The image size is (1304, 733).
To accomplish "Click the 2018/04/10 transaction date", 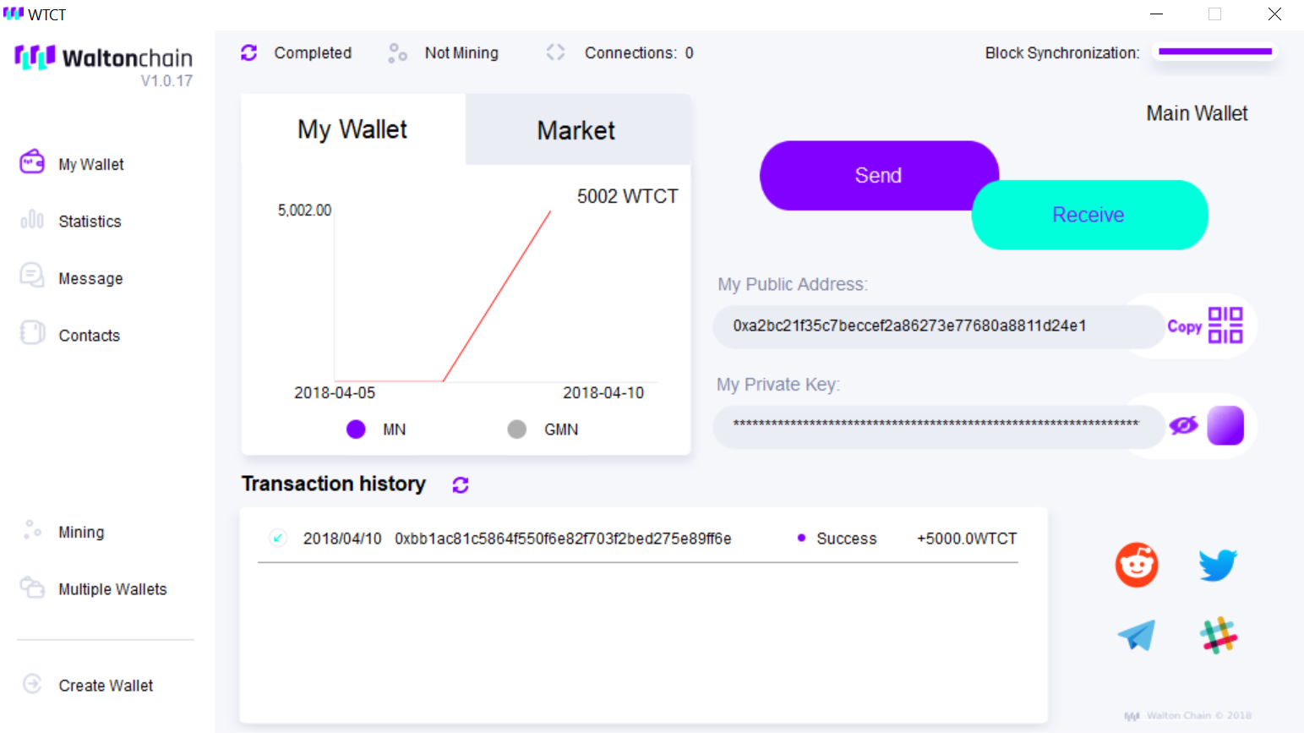I will (342, 539).
